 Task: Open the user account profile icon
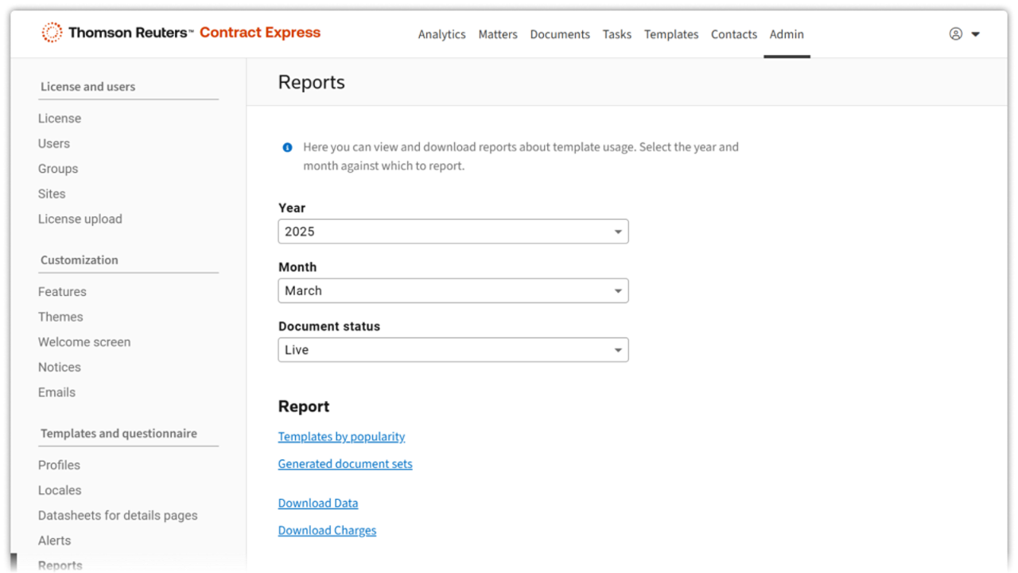pyautogui.click(x=955, y=34)
